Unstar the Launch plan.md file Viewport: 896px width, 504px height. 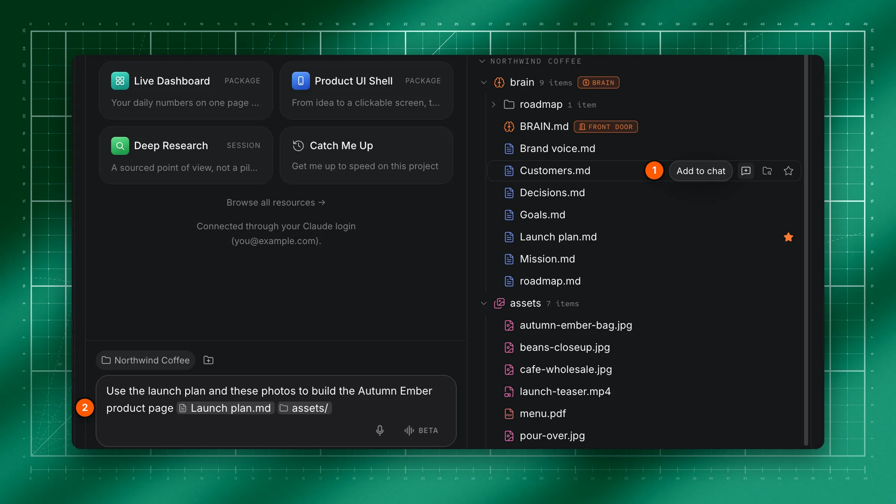(x=788, y=237)
